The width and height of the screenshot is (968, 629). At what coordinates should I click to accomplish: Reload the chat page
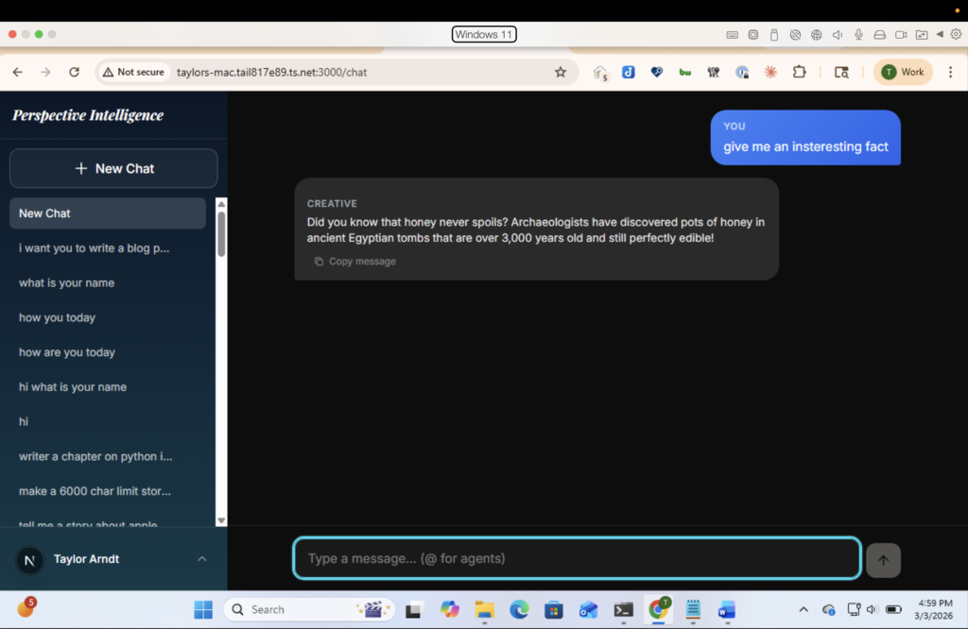pyautogui.click(x=74, y=72)
